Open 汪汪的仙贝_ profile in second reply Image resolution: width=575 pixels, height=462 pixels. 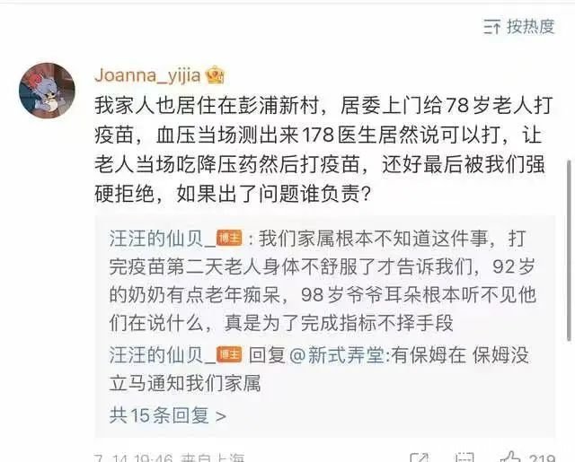[x=163, y=354]
